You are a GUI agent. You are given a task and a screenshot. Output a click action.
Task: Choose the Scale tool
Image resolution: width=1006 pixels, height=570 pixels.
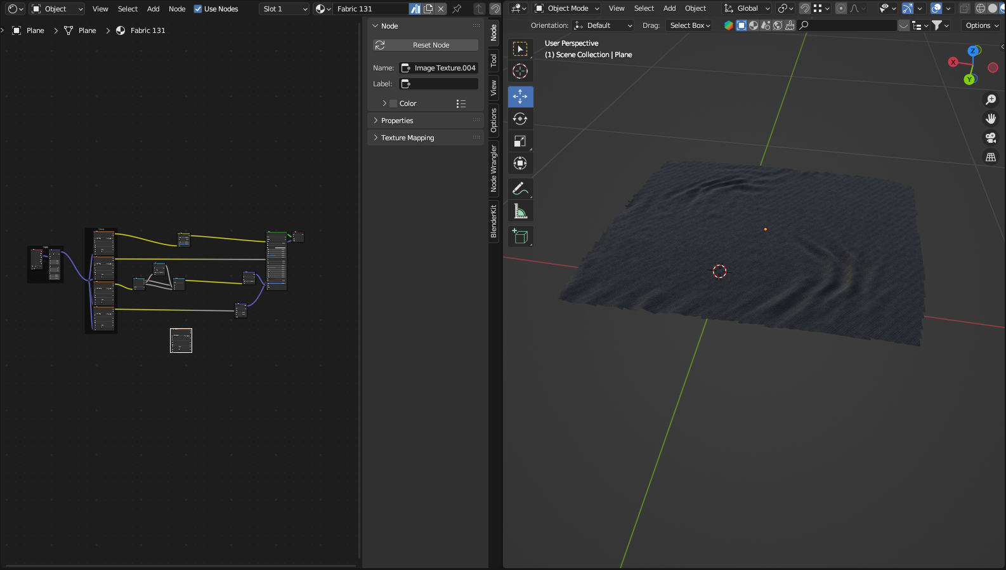point(520,141)
